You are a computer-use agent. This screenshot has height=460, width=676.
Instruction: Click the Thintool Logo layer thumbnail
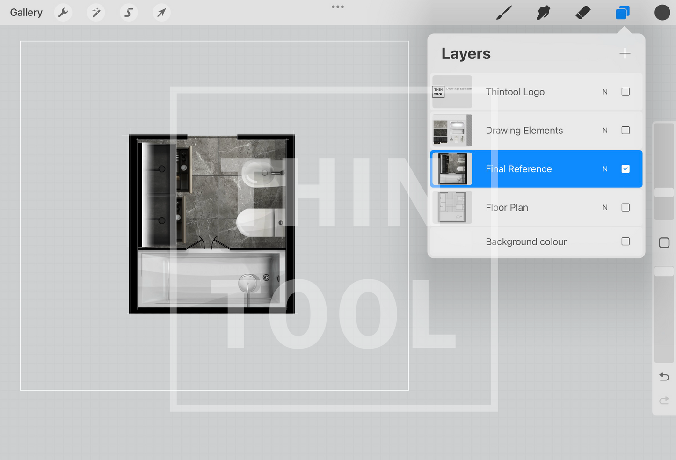pos(452,92)
